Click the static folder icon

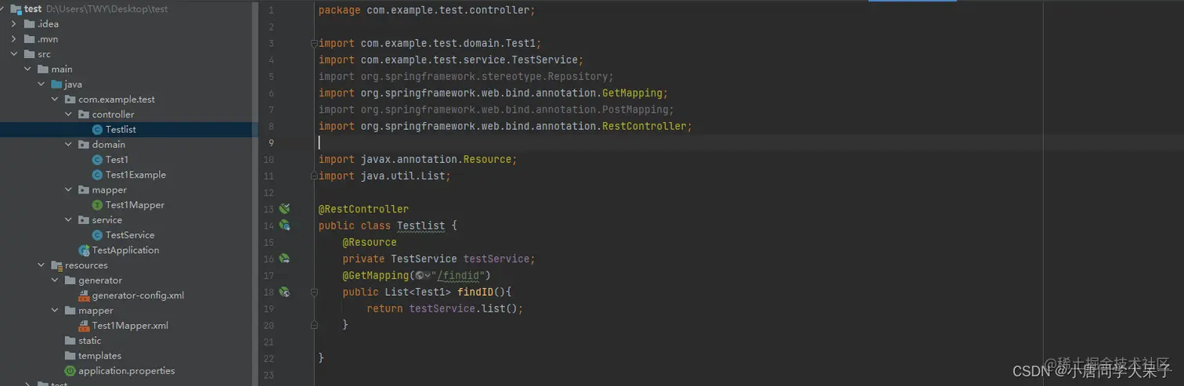tap(70, 341)
